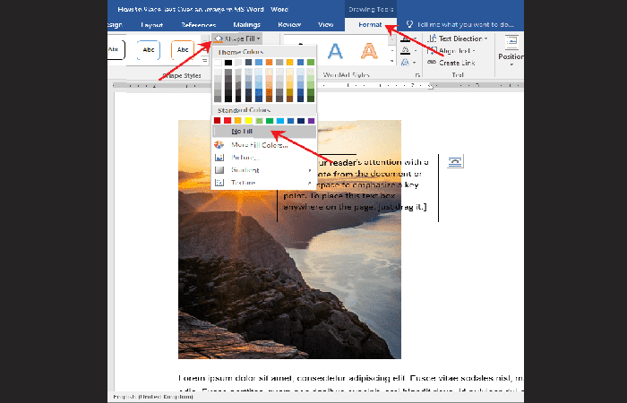Viewport: 627px width, 403px height.
Task: Pick purple from Standard Colors
Action: click(311, 119)
